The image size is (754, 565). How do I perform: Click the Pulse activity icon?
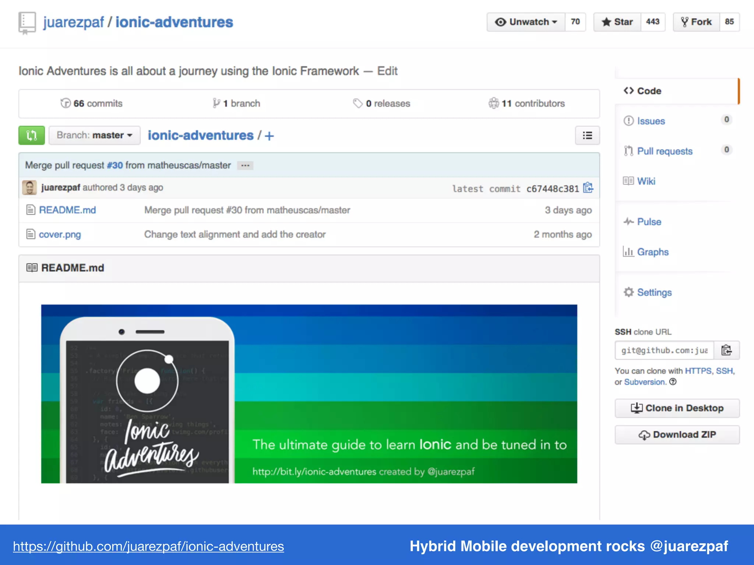point(628,221)
